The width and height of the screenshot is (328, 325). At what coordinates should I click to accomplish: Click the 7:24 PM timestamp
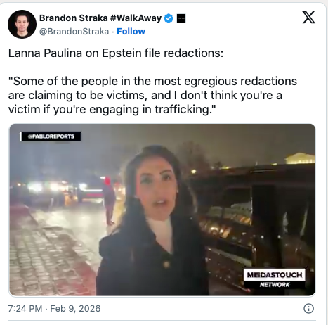click(x=25, y=309)
